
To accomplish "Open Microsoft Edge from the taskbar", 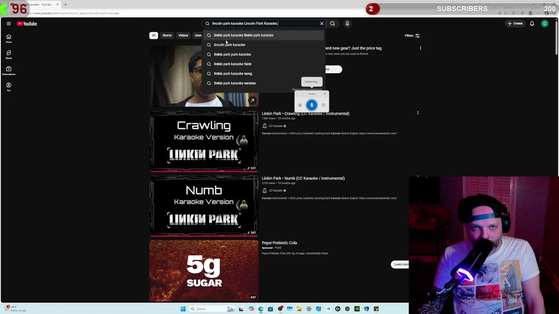I will 261,309.
